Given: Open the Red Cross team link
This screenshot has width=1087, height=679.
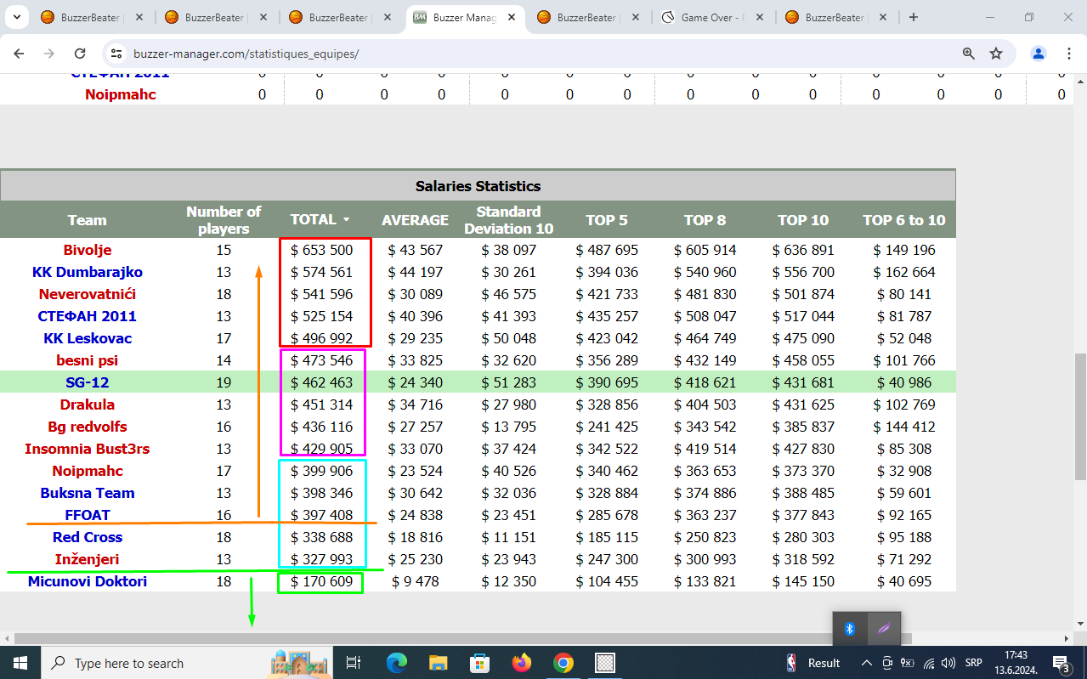Looking at the screenshot, I should (x=88, y=537).
